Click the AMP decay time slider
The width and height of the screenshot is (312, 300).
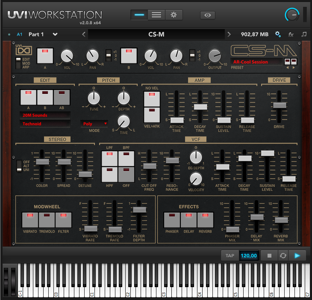(200, 107)
